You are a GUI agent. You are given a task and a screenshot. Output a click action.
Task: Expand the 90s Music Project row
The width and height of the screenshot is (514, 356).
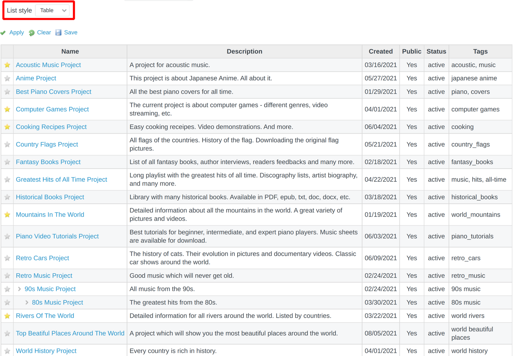[20, 289]
